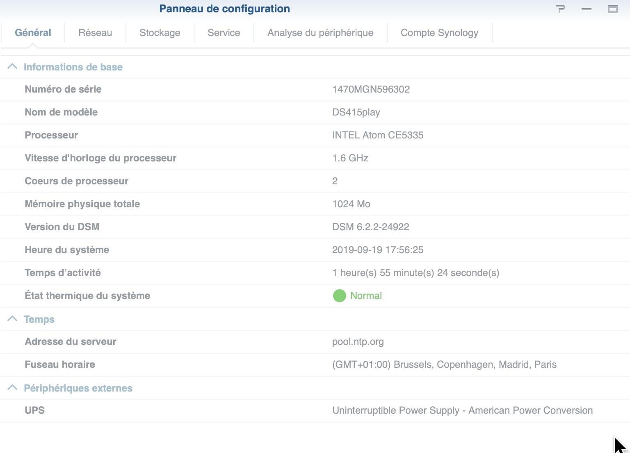Click the DS415play model name
Screen dimensions: 630x453
(356, 112)
